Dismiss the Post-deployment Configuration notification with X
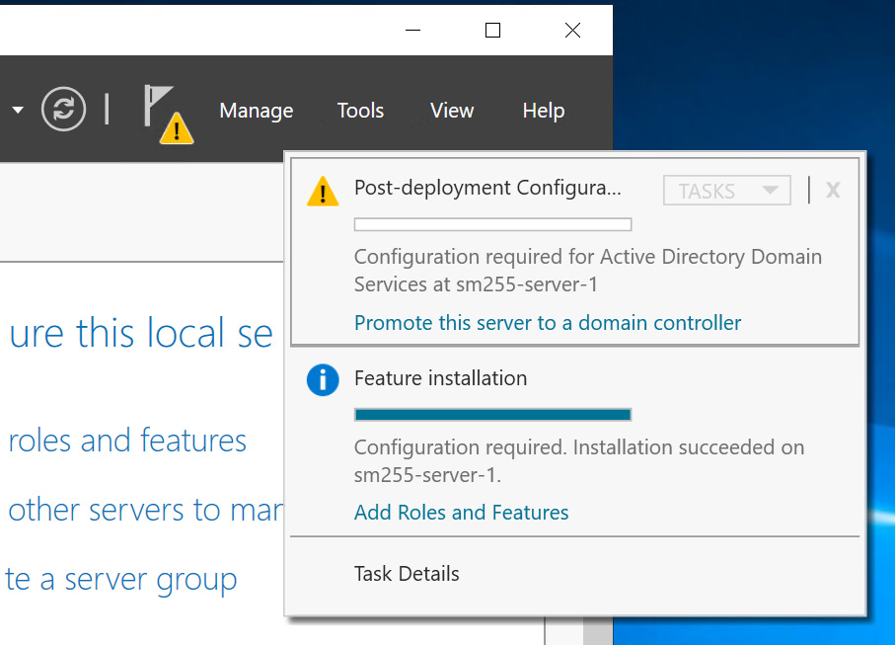This screenshot has width=895, height=645. [833, 190]
